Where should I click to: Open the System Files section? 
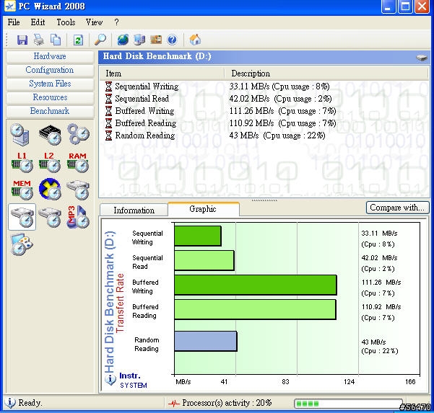click(x=50, y=84)
